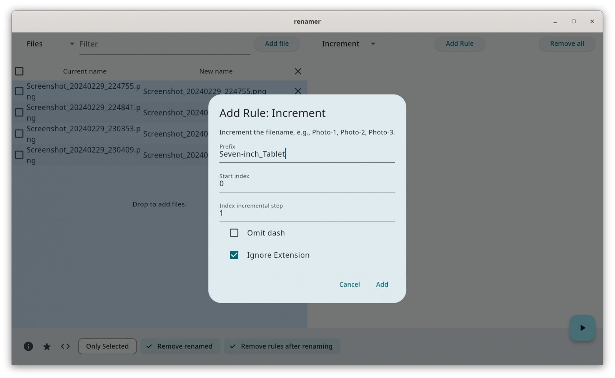Uncheck the Ignore Extension checkbox
Screen dimensions: 615x378
[234, 255]
